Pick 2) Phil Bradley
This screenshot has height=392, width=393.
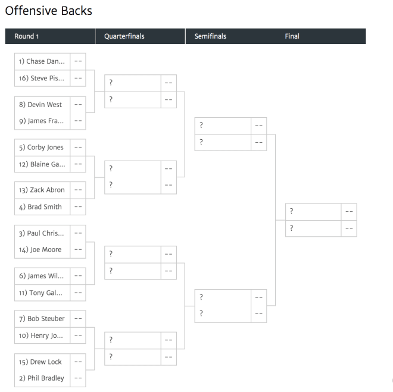pos(42,378)
